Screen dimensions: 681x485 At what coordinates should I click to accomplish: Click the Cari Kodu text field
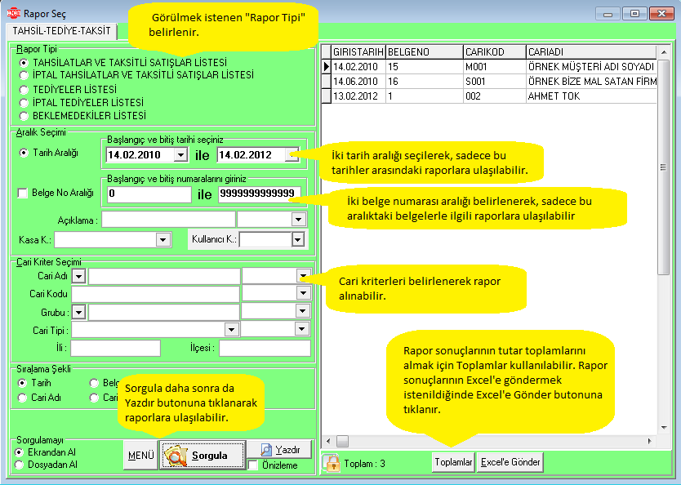point(155,294)
